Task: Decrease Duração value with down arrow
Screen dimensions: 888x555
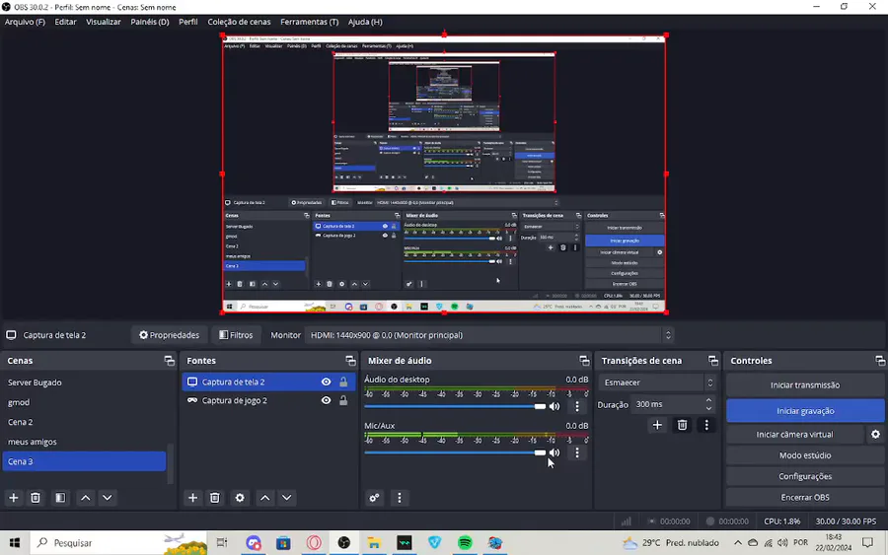Action: click(708, 408)
